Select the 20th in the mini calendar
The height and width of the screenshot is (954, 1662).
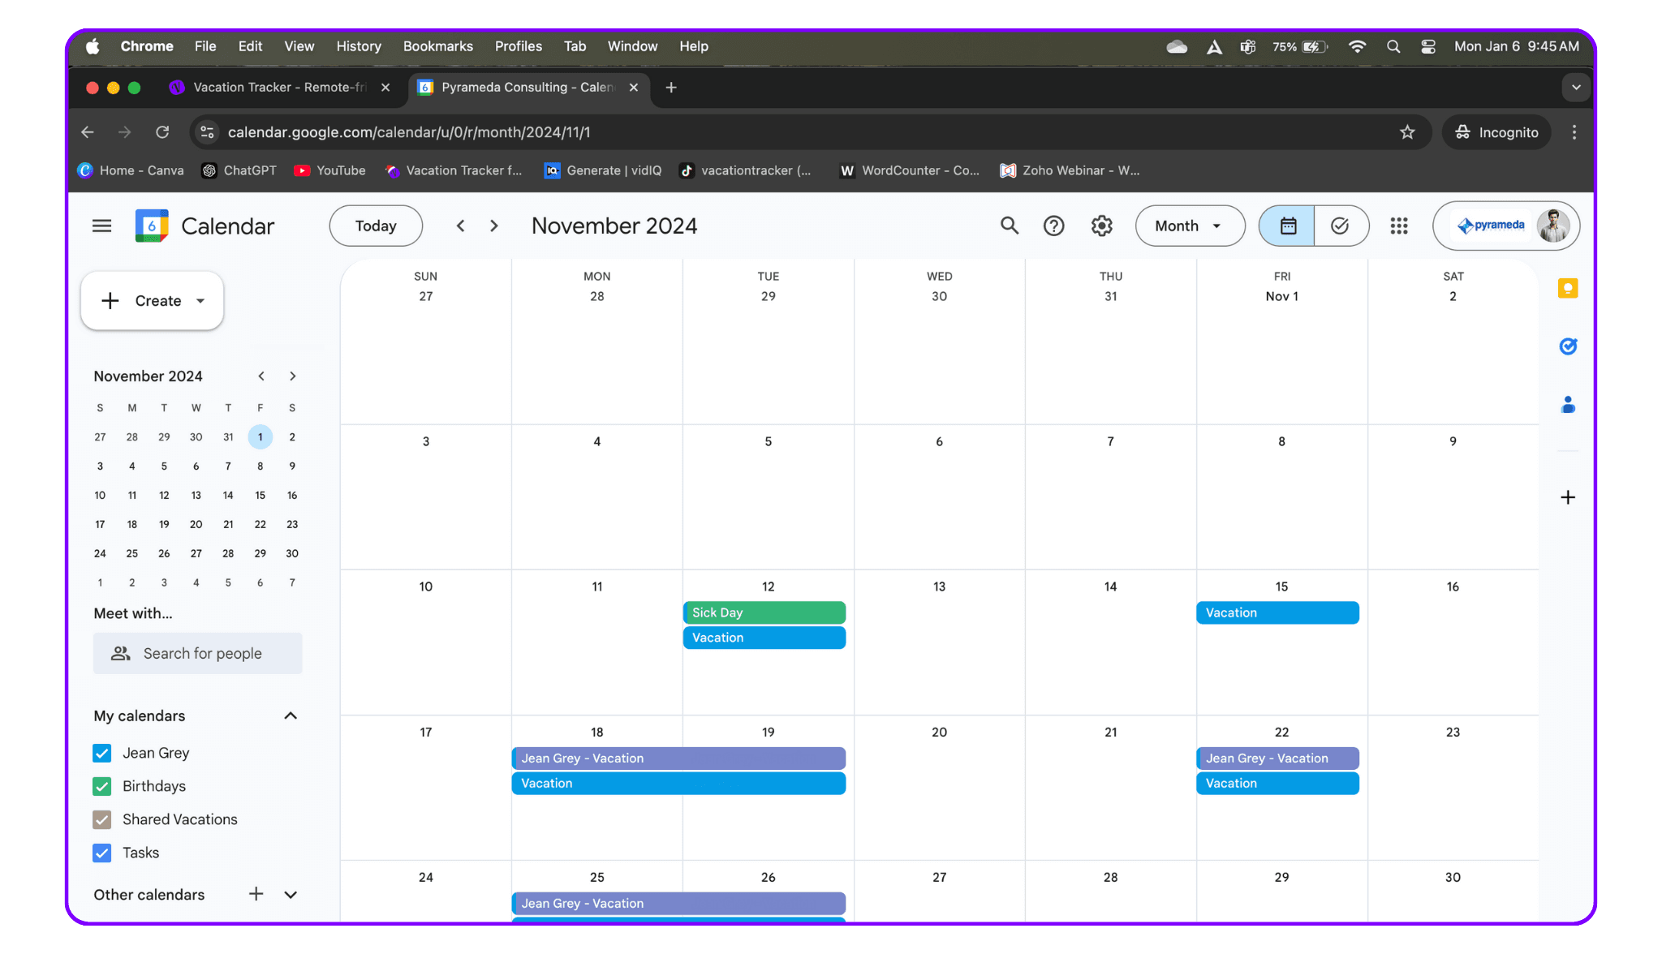196,524
